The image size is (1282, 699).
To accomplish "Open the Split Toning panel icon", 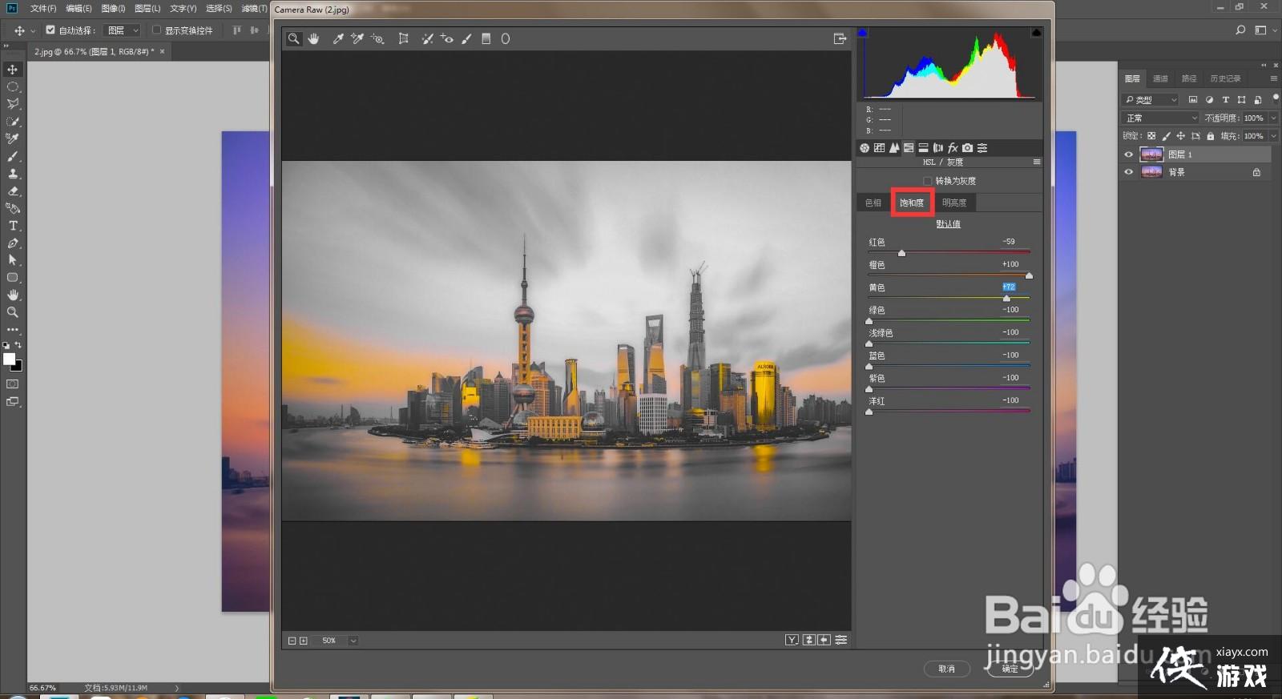I will coord(923,148).
